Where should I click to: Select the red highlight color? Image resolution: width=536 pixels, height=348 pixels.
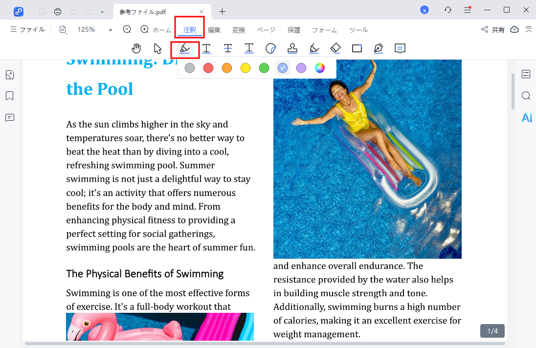pos(208,68)
